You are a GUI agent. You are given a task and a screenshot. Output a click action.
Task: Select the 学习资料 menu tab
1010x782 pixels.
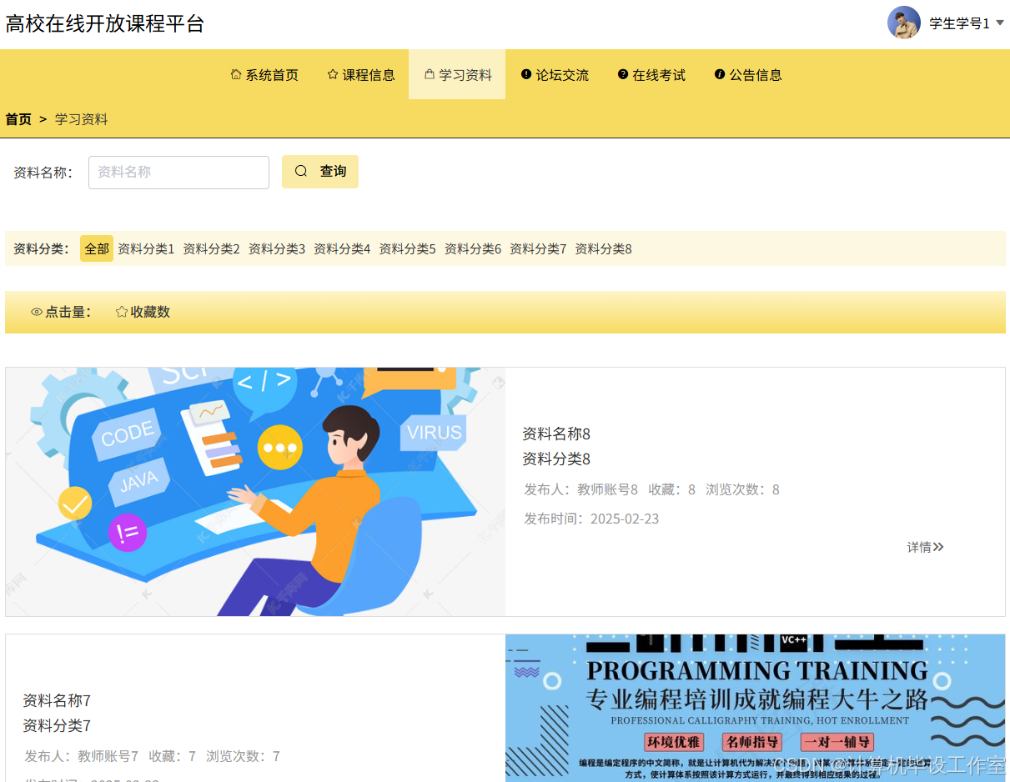click(457, 74)
